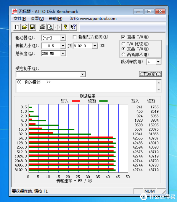This screenshot has width=177, height=202.
Task: Open the 0.5 transfer size dropdown
Action: (63, 46)
